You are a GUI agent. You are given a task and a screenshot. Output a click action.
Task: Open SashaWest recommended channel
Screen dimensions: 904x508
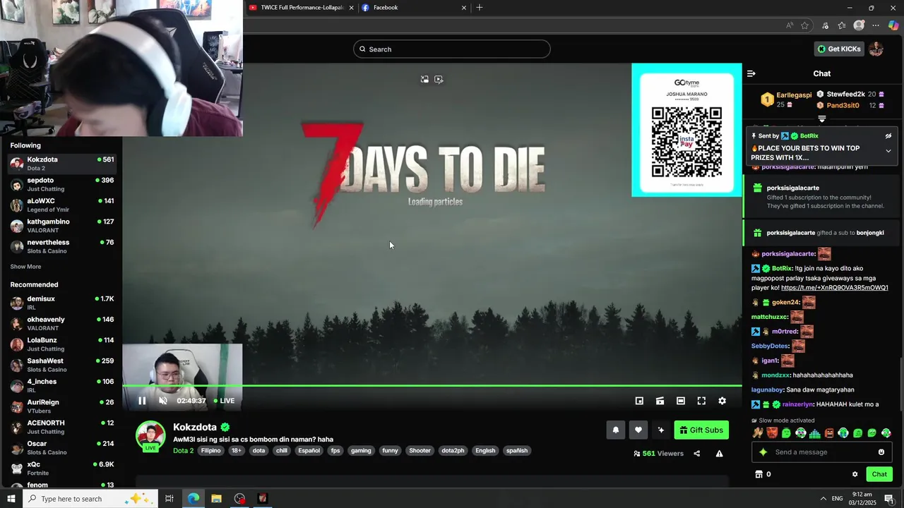(61, 365)
